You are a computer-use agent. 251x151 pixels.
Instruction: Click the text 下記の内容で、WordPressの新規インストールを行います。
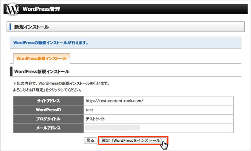point(61,83)
